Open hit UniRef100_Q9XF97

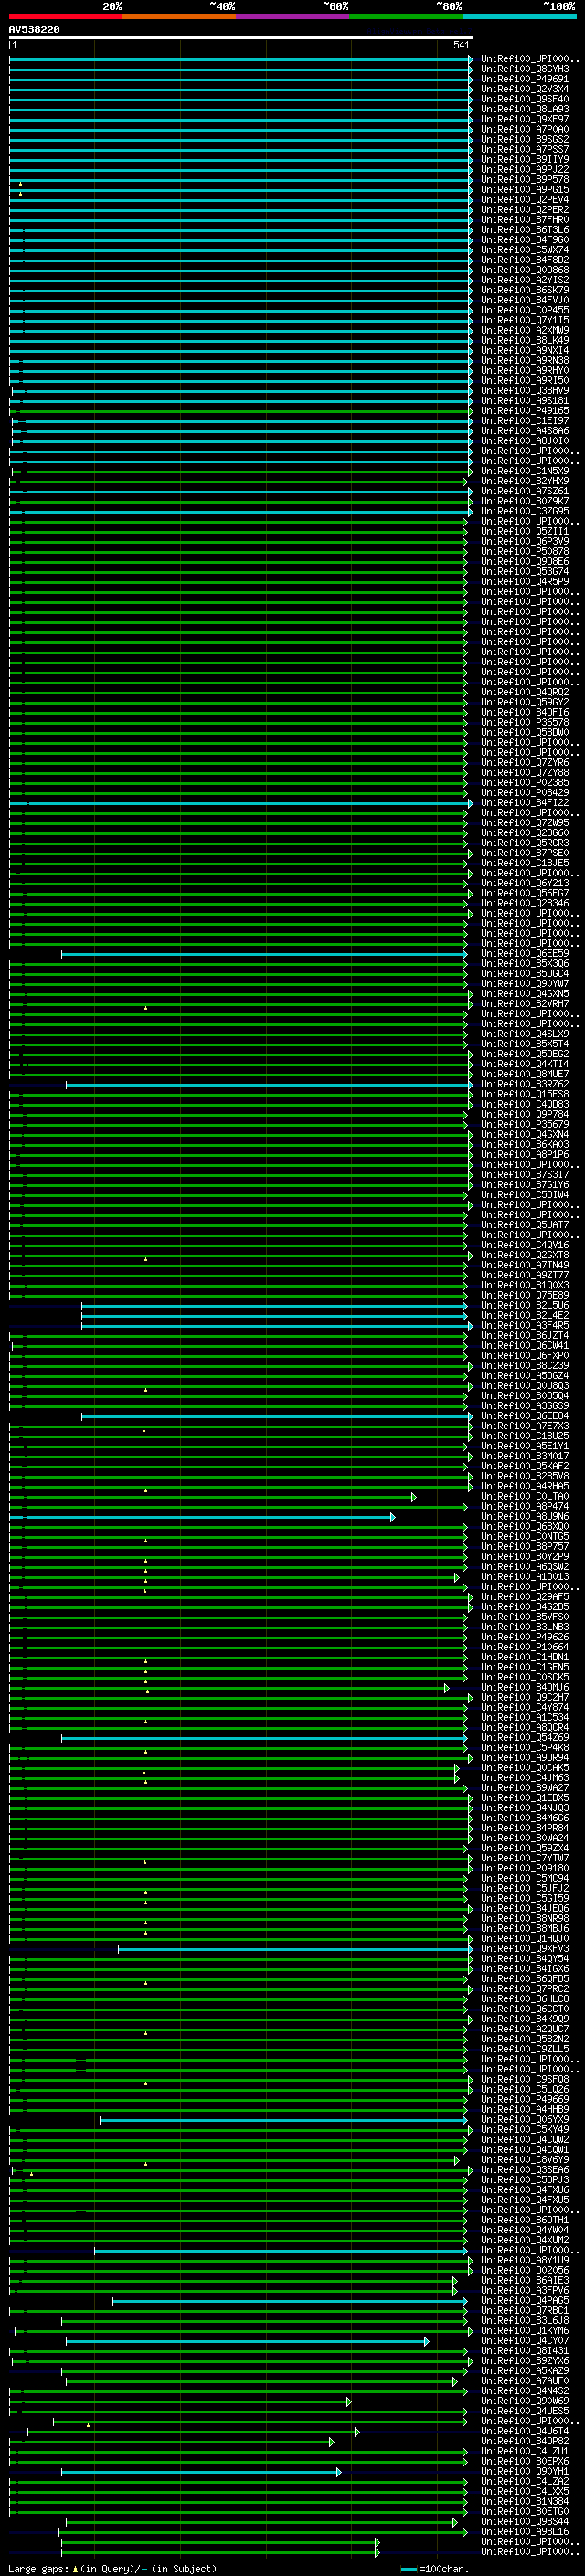point(525,119)
